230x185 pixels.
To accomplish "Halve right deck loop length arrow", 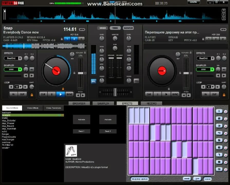I will point(203,87).
